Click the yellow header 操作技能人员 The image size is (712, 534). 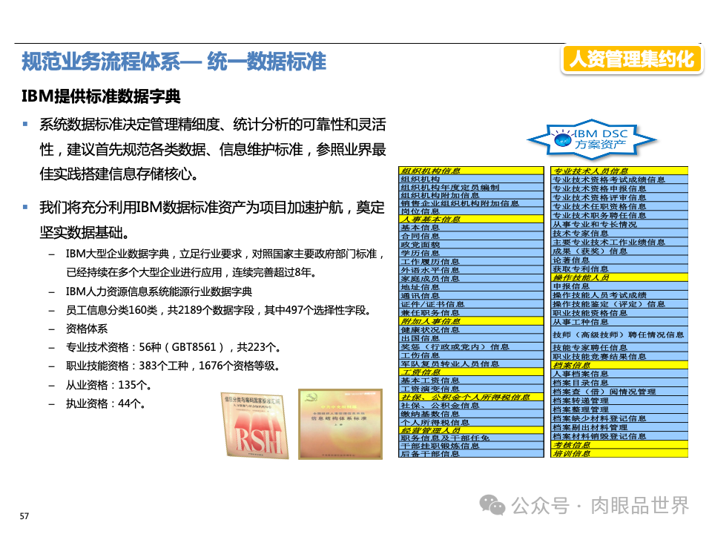tap(619, 277)
